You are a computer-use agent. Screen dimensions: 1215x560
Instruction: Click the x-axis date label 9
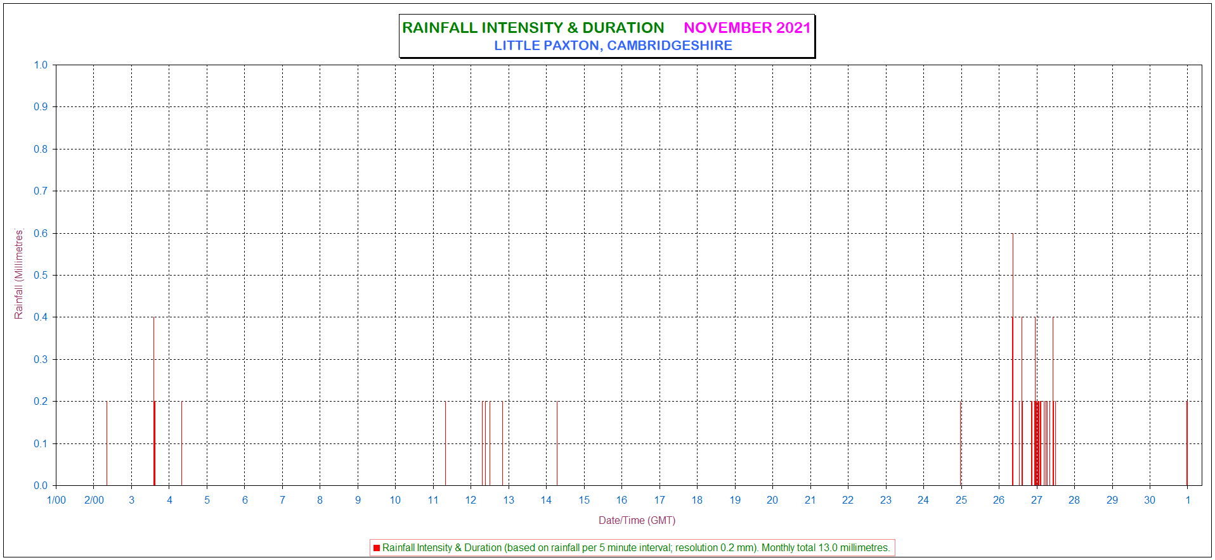pyautogui.click(x=358, y=500)
